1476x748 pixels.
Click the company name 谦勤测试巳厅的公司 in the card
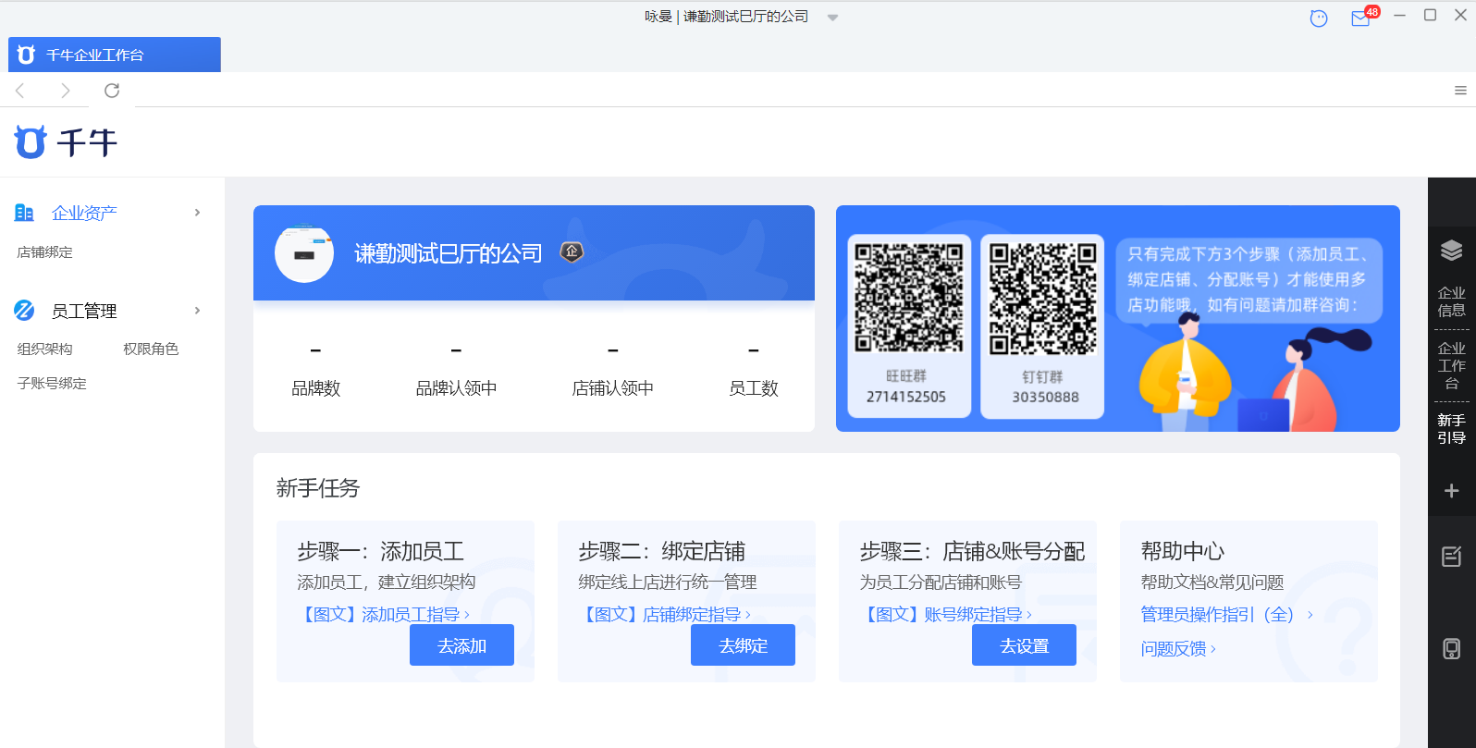click(x=449, y=253)
